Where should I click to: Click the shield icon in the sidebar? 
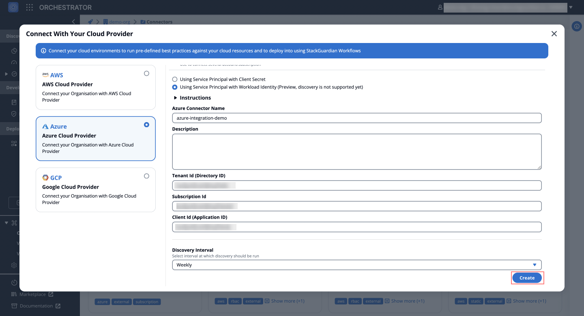point(14,114)
